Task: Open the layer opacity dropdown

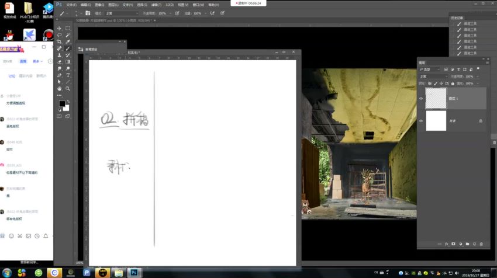Action: 478,77
